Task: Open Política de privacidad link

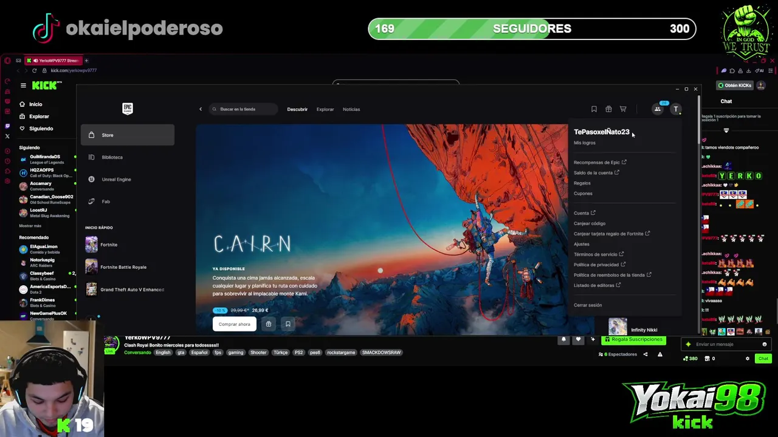Action: tap(599, 265)
